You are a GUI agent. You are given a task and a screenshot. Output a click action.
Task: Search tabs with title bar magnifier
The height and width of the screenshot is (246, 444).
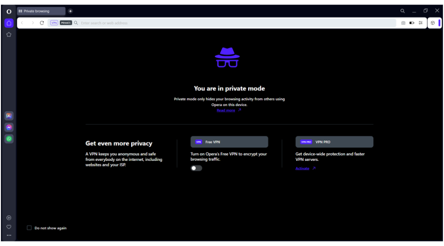pos(403,11)
